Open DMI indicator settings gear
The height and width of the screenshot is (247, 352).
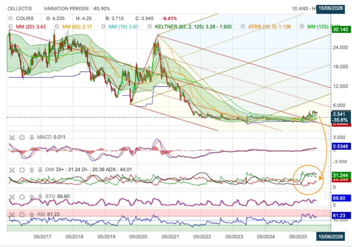click(22, 170)
